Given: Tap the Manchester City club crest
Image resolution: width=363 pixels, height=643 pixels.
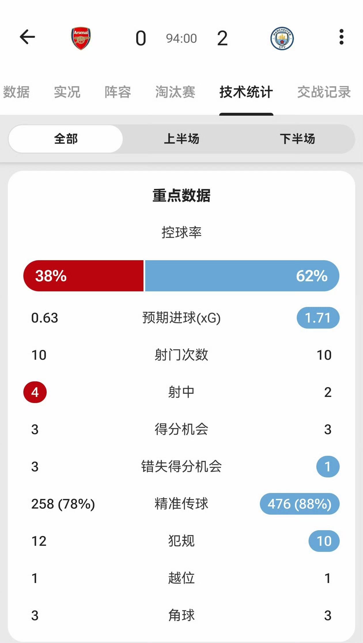Looking at the screenshot, I should pyautogui.click(x=282, y=38).
